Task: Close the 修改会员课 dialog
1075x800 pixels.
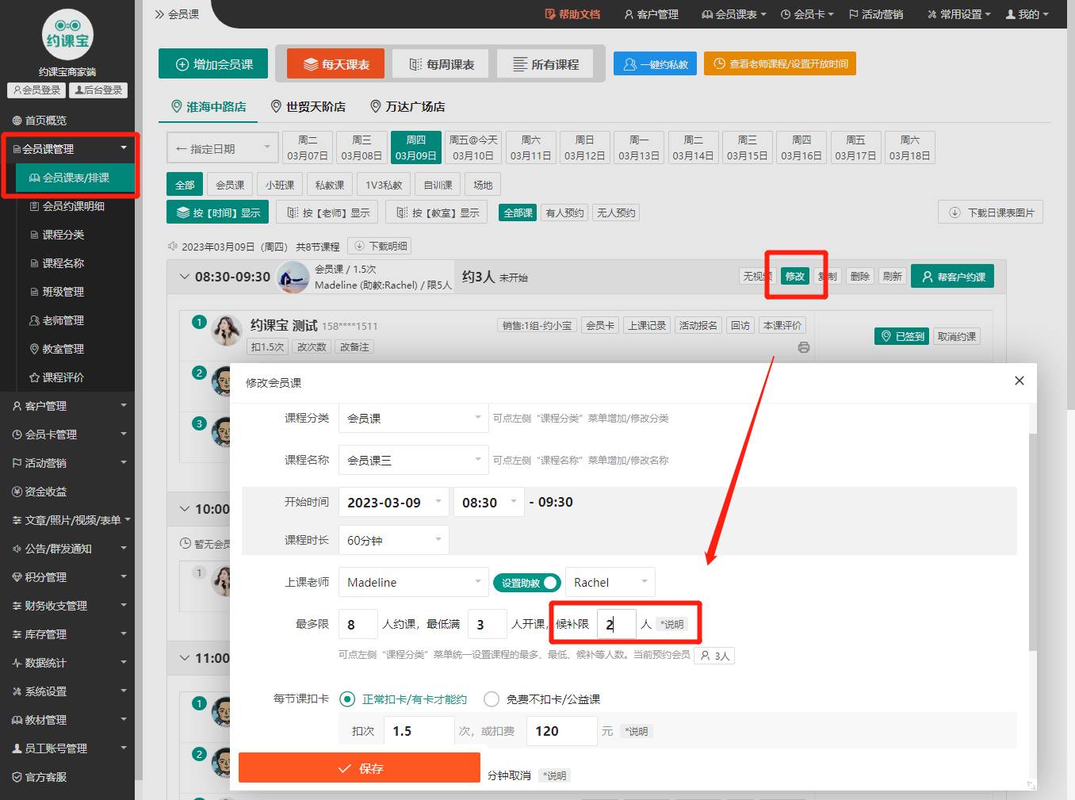Action: pyautogui.click(x=1020, y=381)
